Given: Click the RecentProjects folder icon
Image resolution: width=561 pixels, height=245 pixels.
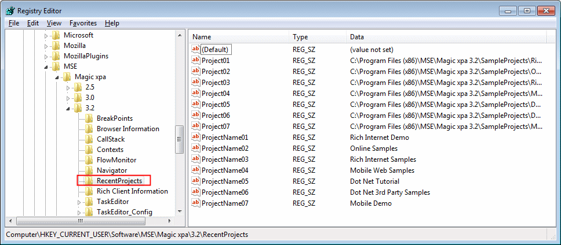Looking at the screenshot, I should (x=89, y=181).
